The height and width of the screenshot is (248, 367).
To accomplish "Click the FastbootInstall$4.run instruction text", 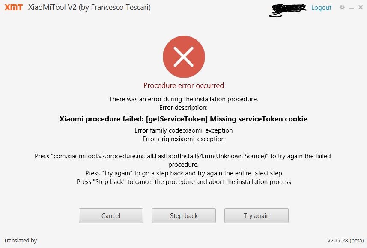I will pyautogui.click(x=183, y=160).
